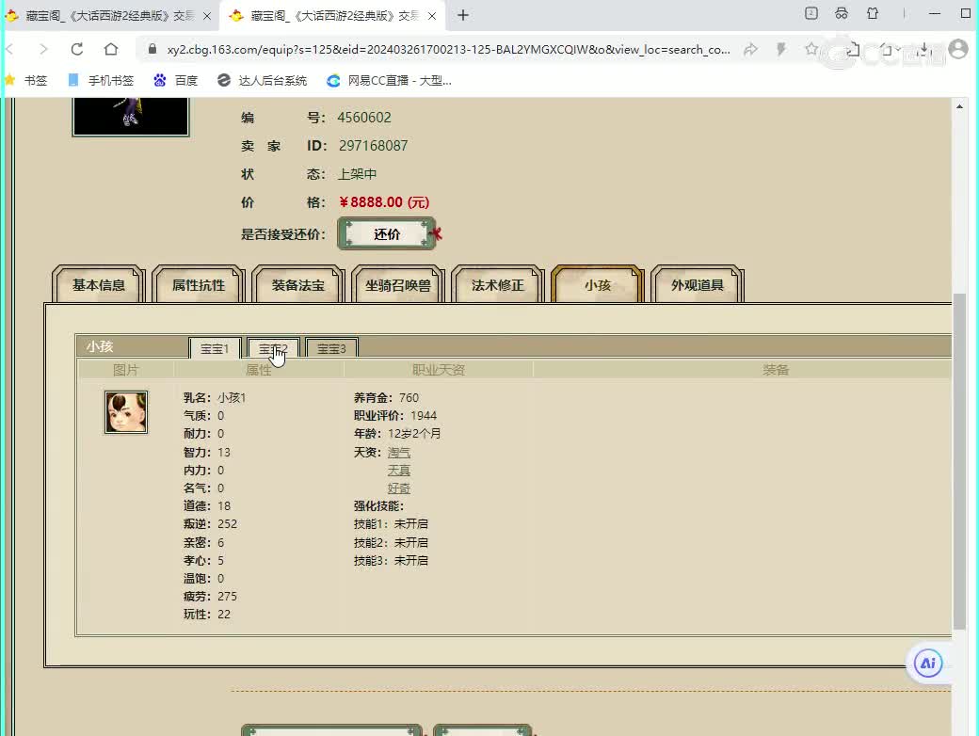
Task: Click the page vertical scrollbar thumb
Action: point(959,460)
